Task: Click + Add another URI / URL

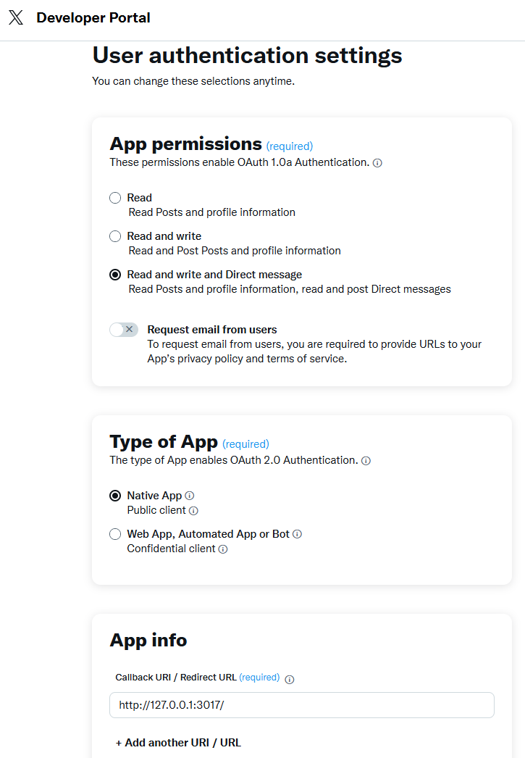Action: (x=178, y=743)
